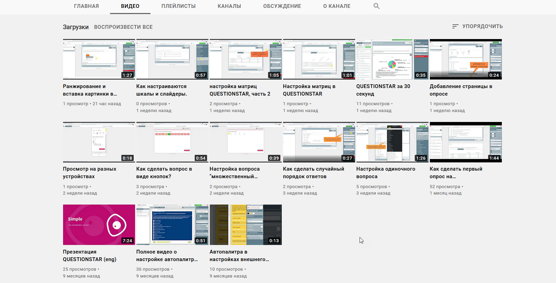Open the УПОРЯДОЧИТЬ sort dropdown
The height and width of the screenshot is (283, 556).
point(477,26)
